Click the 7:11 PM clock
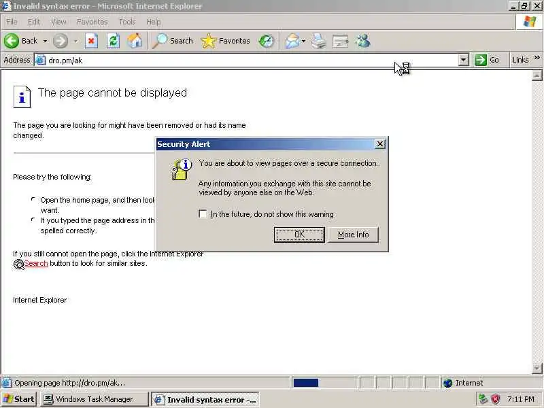Viewport: 544px width, 408px height. pos(520,399)
